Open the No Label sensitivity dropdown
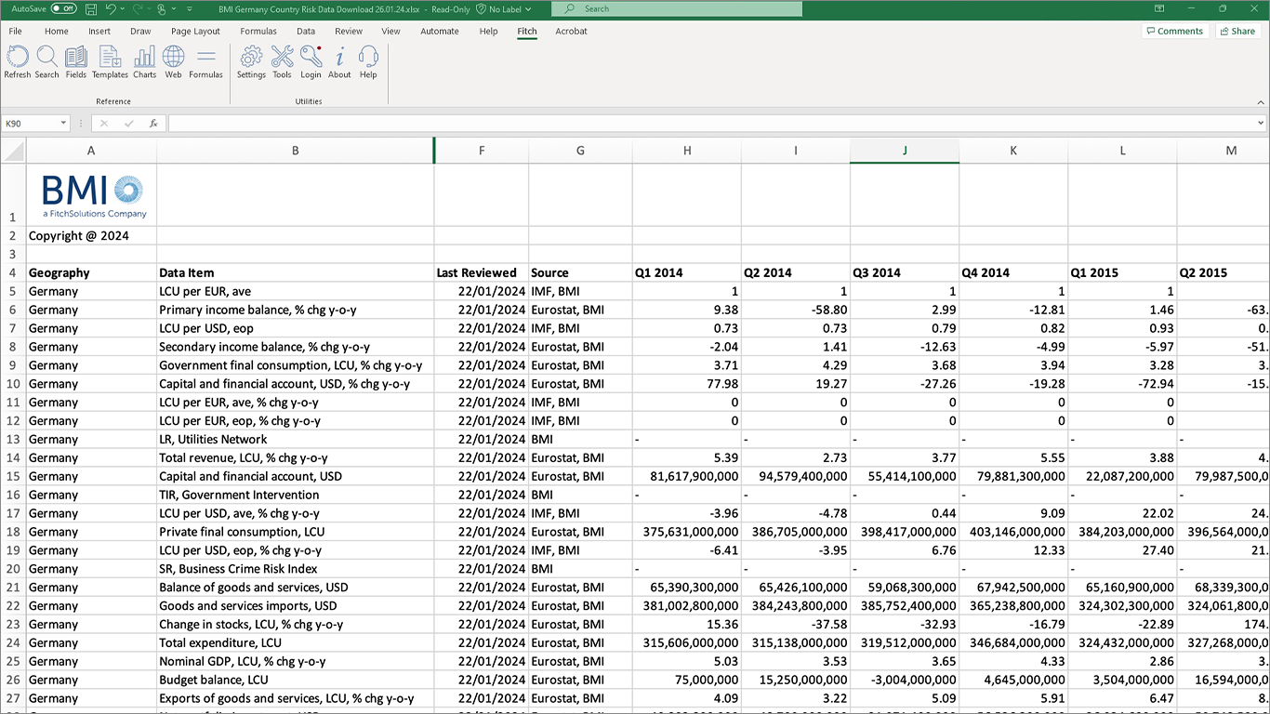 click(x=503, y=8)
